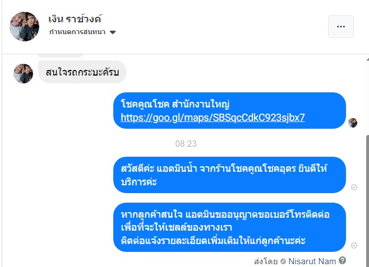
Task: Click delivered checkmark beside the หากลูกค้าสนใจ message
Action: 354,245
